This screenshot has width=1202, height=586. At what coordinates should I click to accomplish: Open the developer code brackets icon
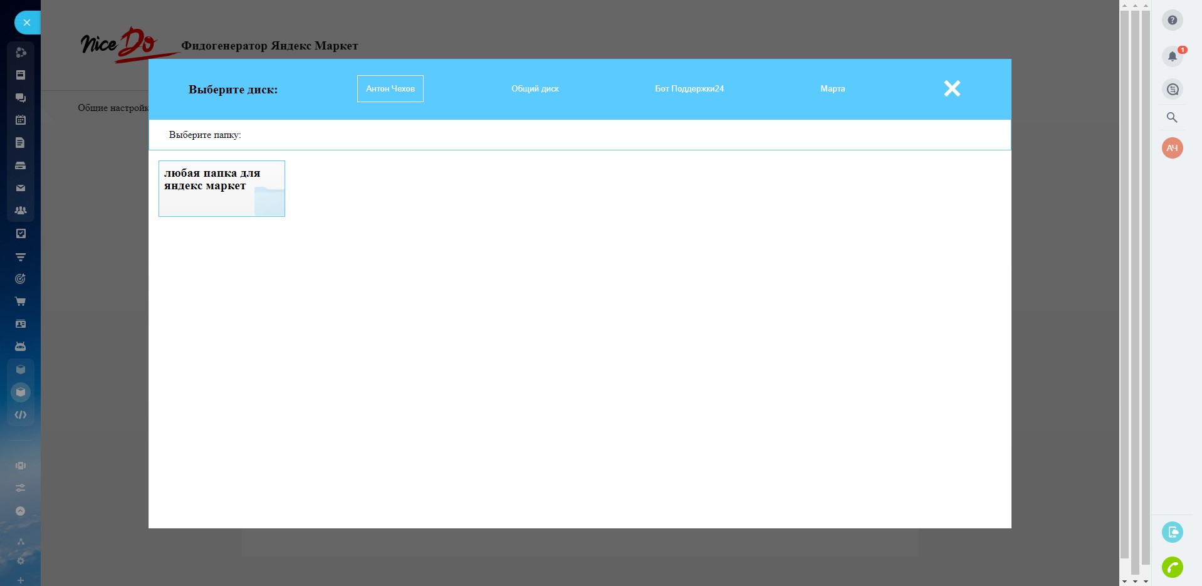tap(21, 415)
